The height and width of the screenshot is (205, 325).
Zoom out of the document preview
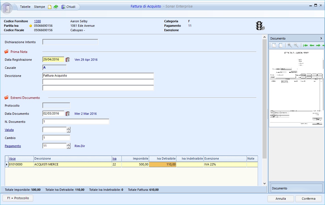(296, 45)
